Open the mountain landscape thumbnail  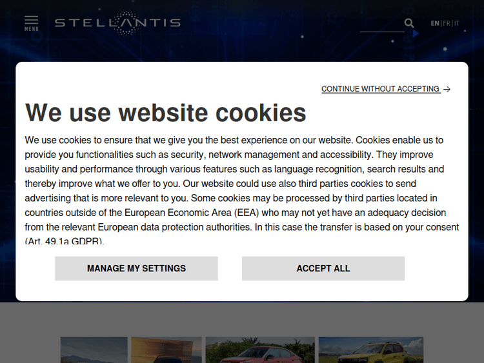[x=94, y=349]
